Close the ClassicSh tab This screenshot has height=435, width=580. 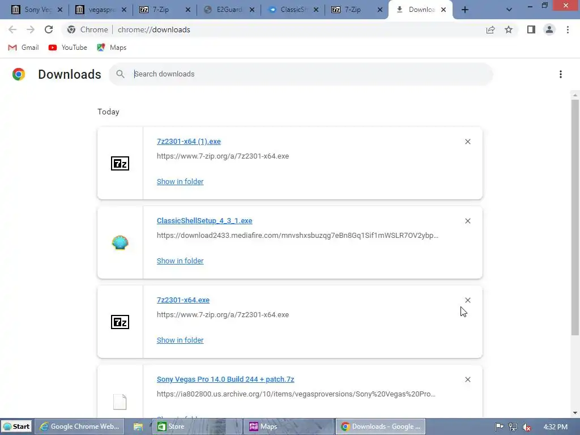click(316, 10)
